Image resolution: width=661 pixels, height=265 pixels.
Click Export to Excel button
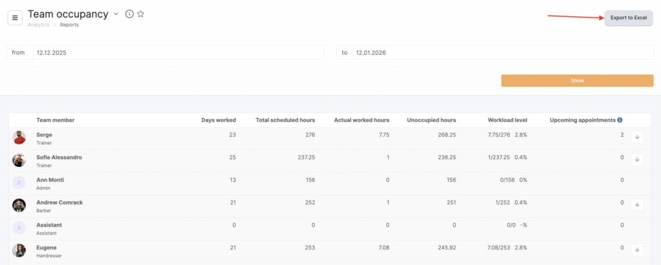(x=628, y=17)
